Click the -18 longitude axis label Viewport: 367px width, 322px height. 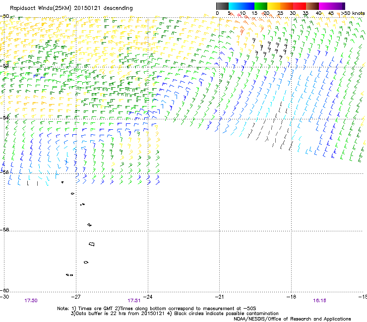coord(291,297)
